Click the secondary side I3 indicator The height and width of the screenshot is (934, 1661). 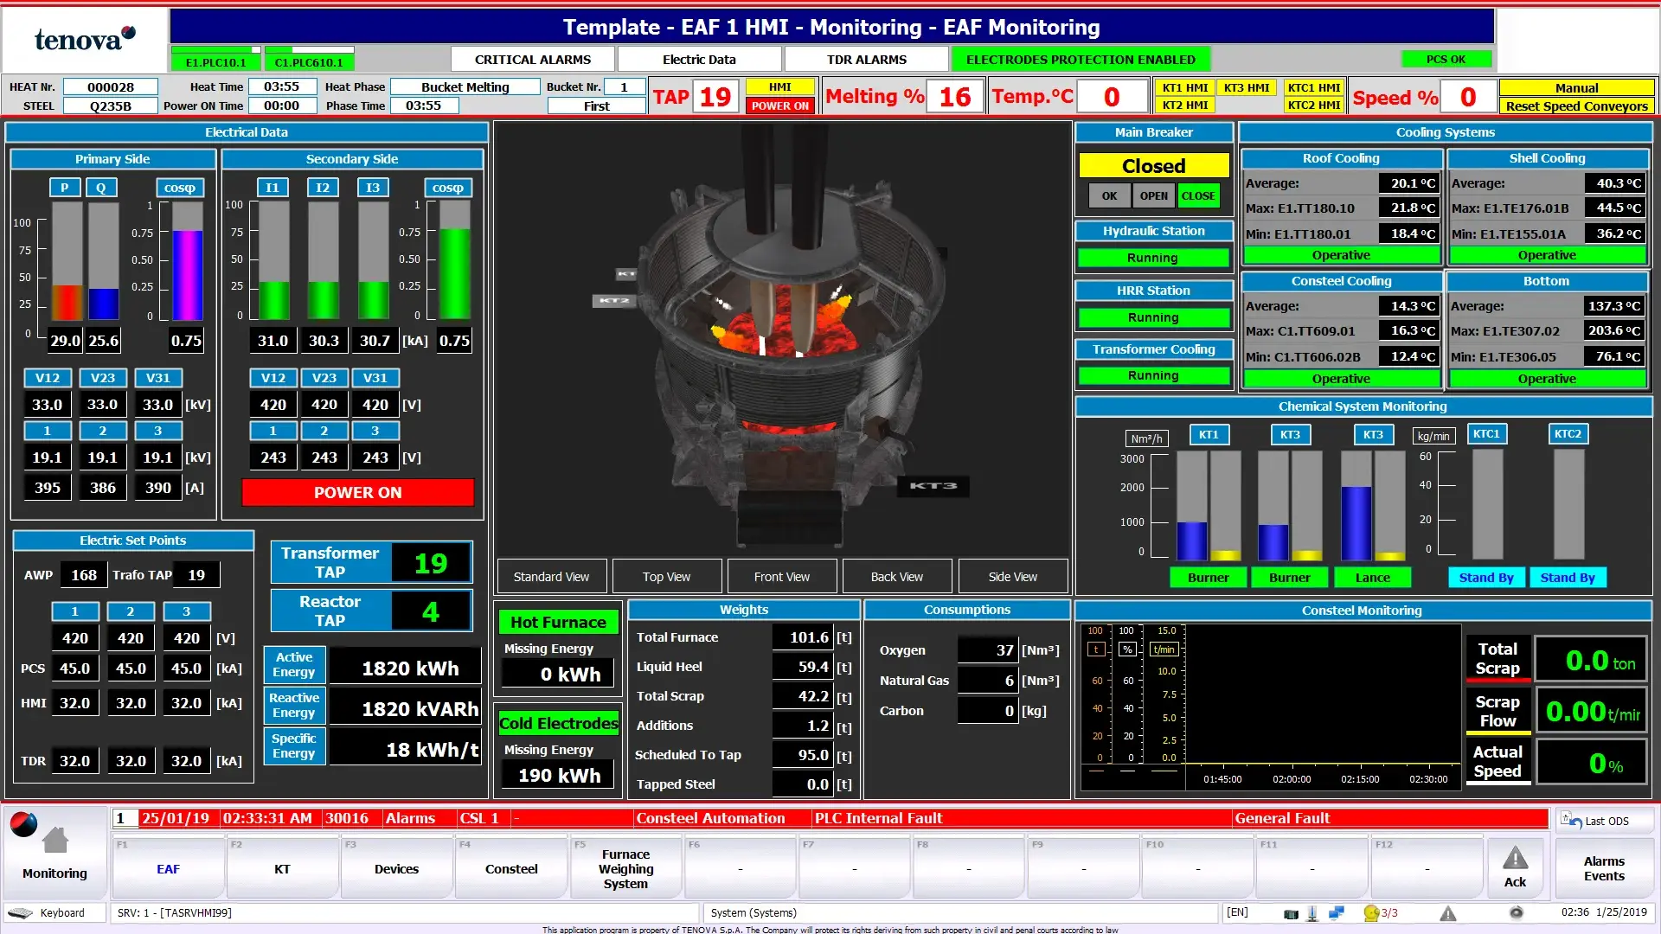[373, 188]
